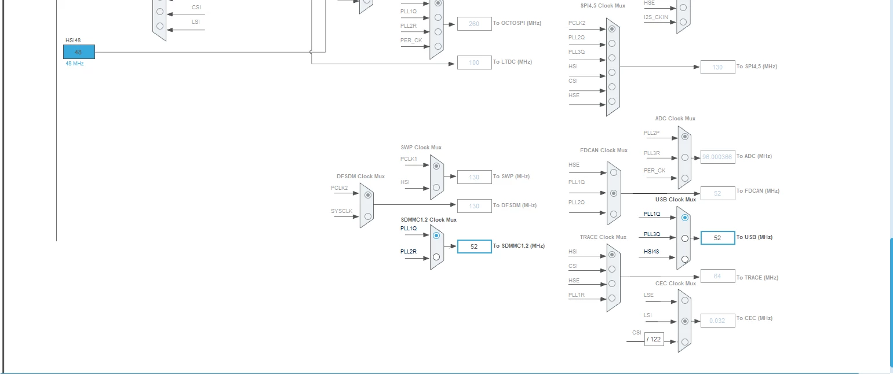
Task: Select LSE in CEC Clock Mux
Action: pos(685,300)
